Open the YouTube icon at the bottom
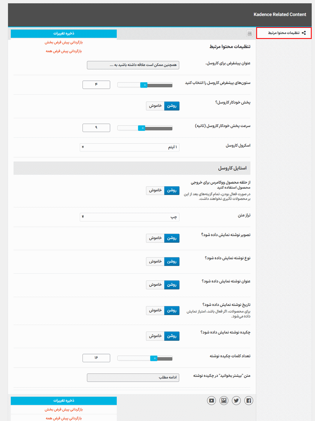The width and height of the screenshot is (315, 421). (211, 400)
